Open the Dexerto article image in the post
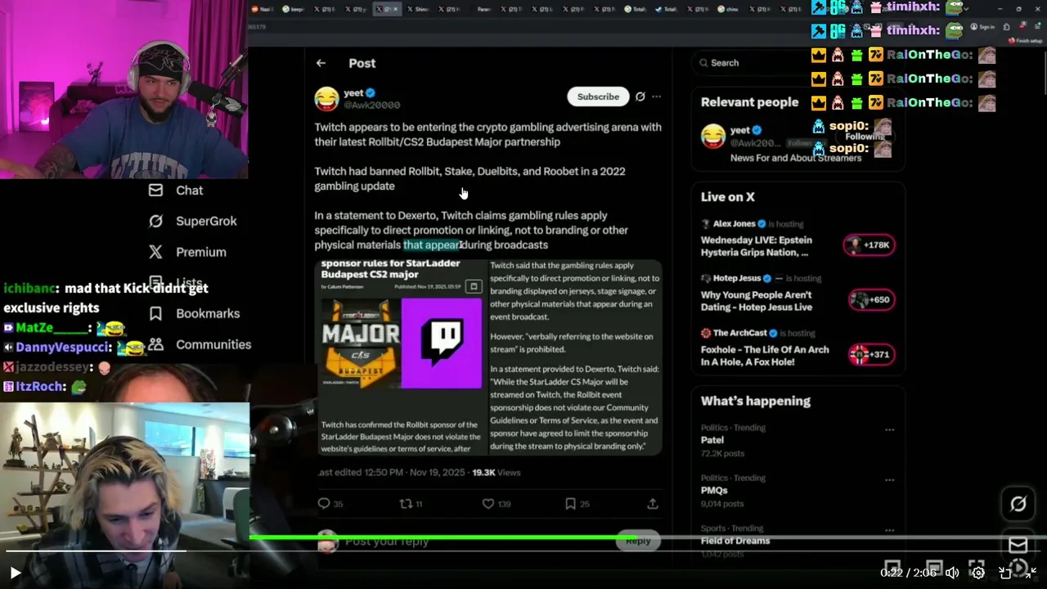Screen dimensions: 1047x589 489,357
